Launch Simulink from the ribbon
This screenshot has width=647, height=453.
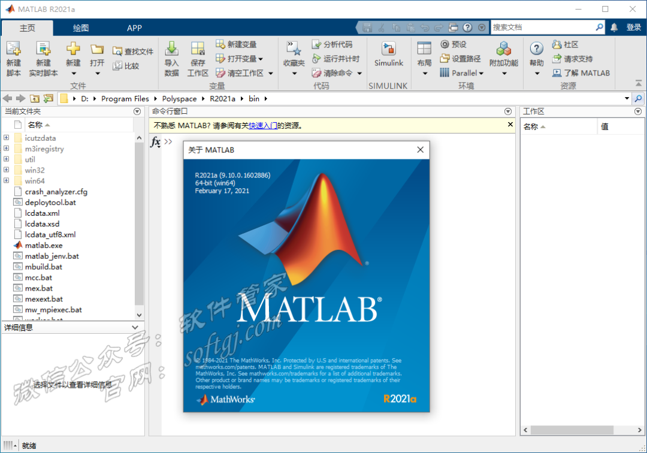pyautogui.click(x=389, y=54)
